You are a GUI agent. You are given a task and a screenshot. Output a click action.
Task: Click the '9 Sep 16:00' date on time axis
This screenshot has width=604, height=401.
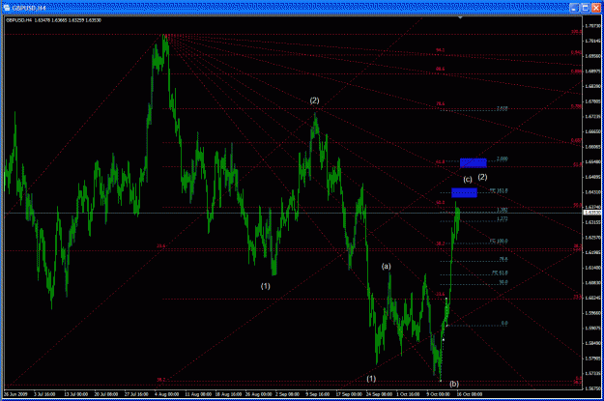coord(317,394)
